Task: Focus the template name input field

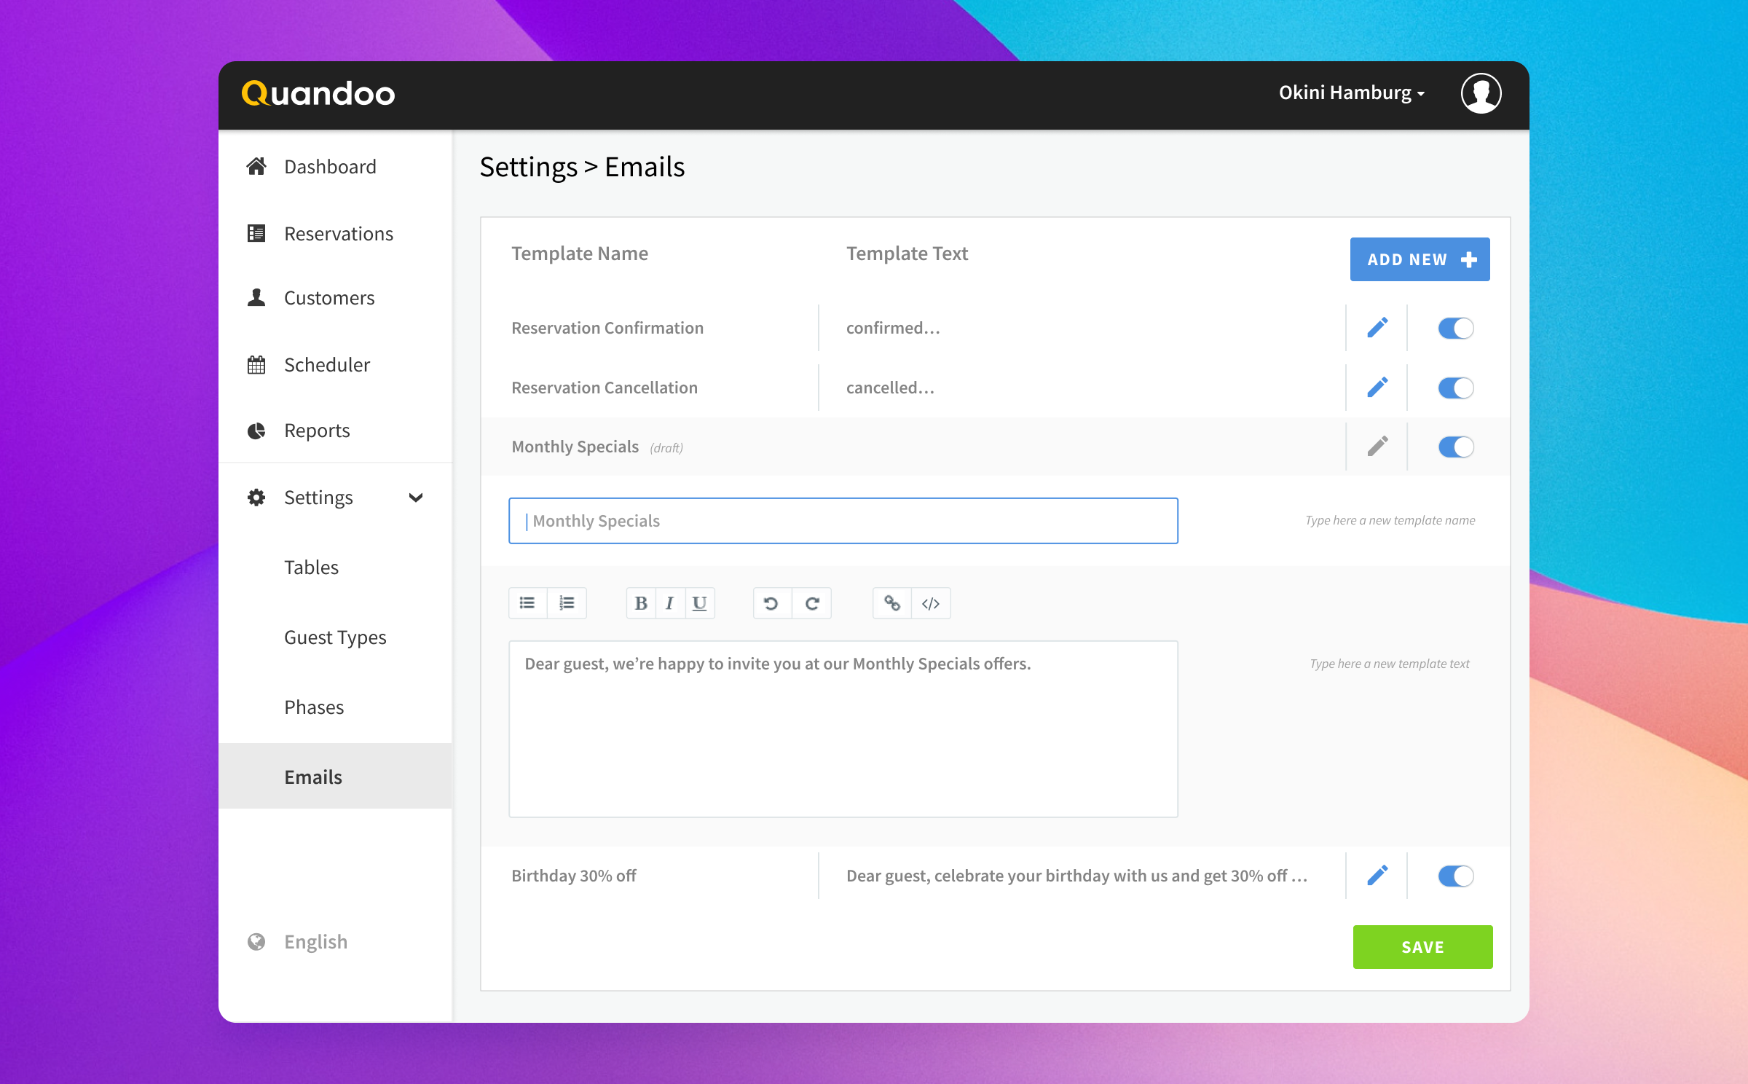Action: click(x=843, y=521)
